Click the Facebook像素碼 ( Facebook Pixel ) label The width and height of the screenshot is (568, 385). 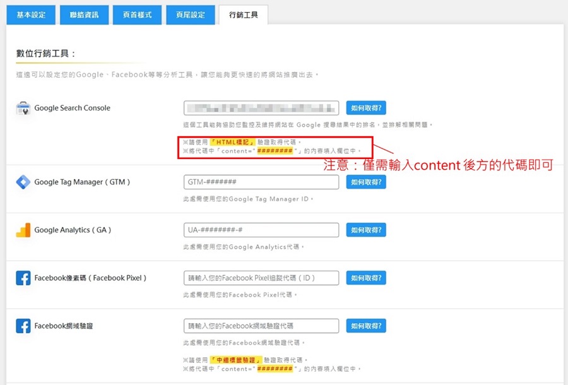click(90, 278)
